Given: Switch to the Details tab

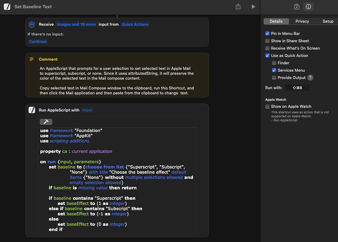Looking at the screenshot, I should (x=276, y=21).
